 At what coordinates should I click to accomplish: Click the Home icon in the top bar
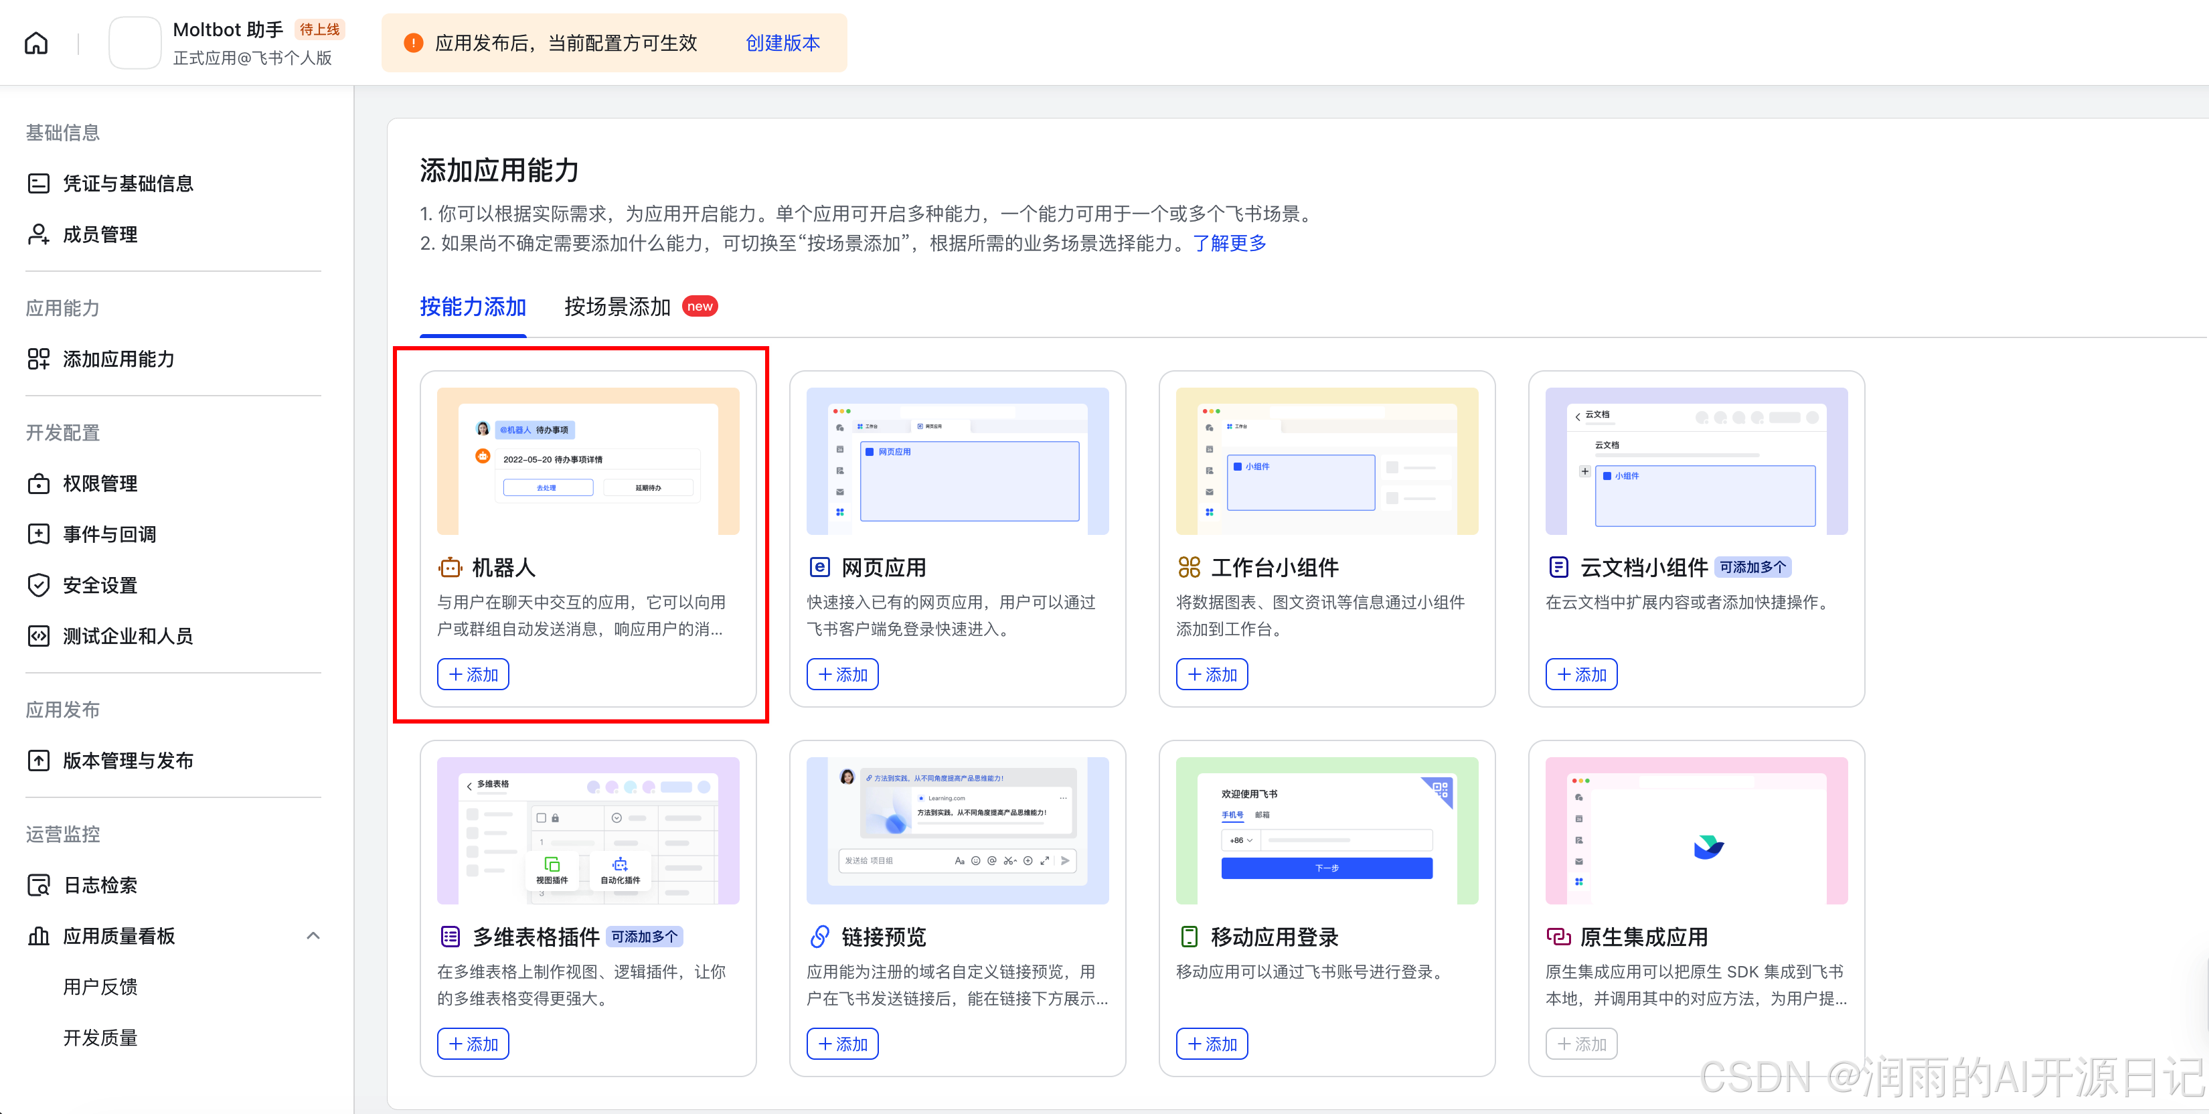click(x=35, y=42)
